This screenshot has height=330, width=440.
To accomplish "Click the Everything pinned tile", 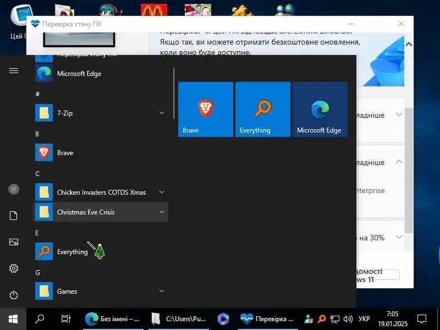I will (263, 109).
